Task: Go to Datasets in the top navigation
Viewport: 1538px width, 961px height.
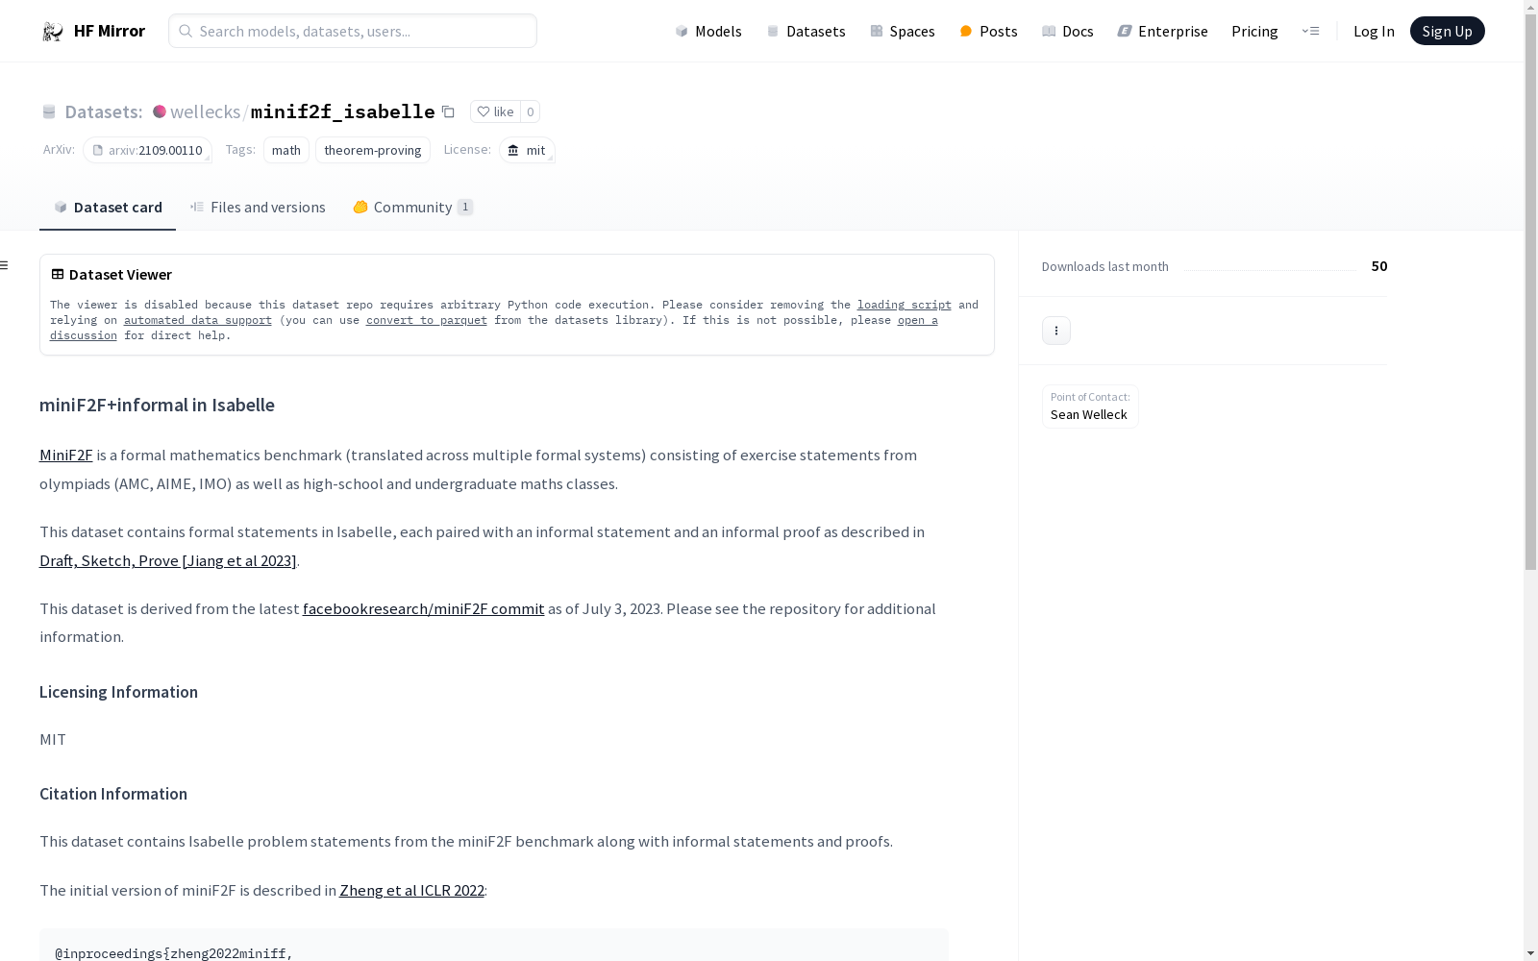Action: pos(806,31)
